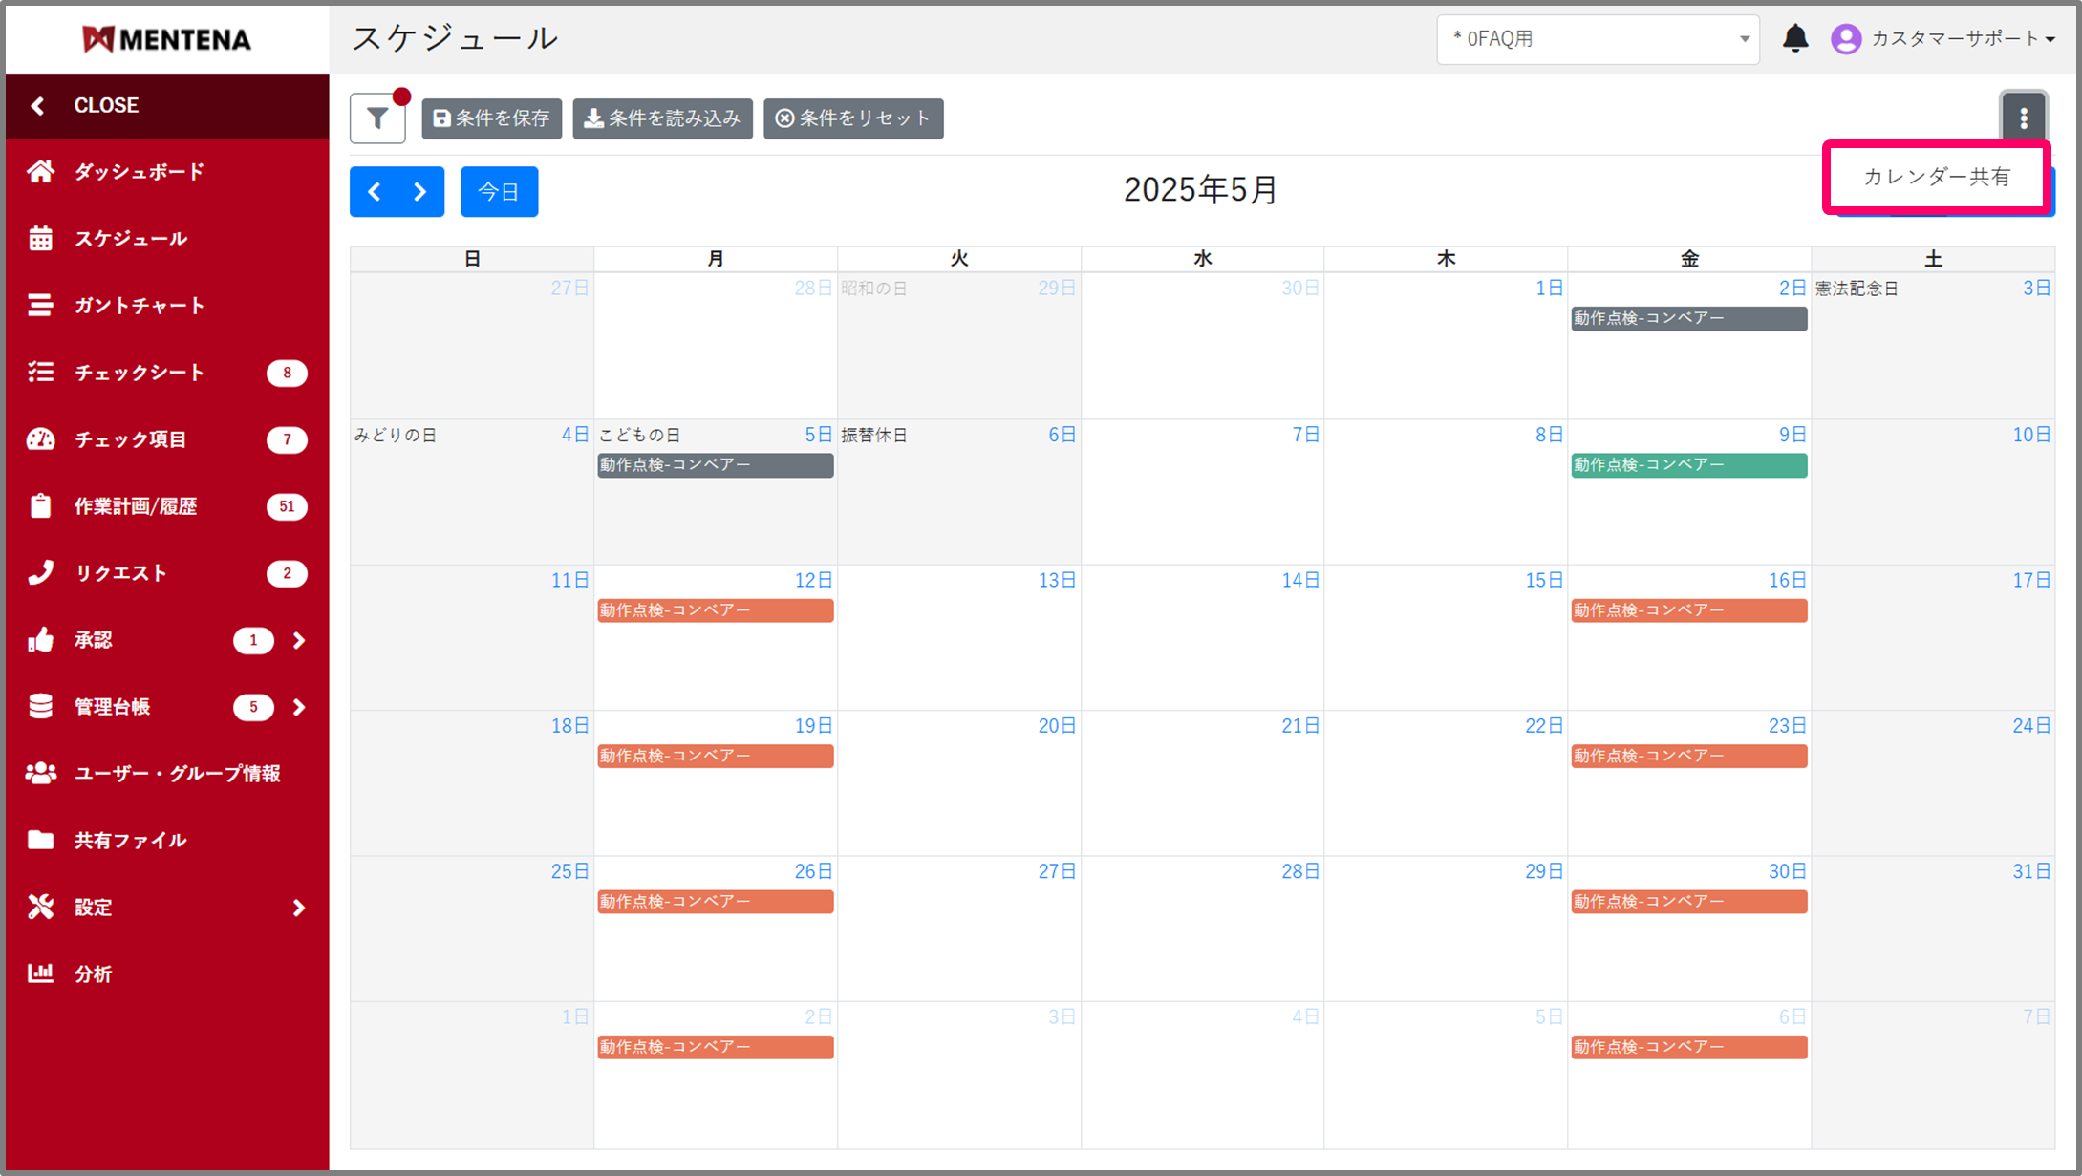Click the ガントチャート sidebar icon

(40, 306)
